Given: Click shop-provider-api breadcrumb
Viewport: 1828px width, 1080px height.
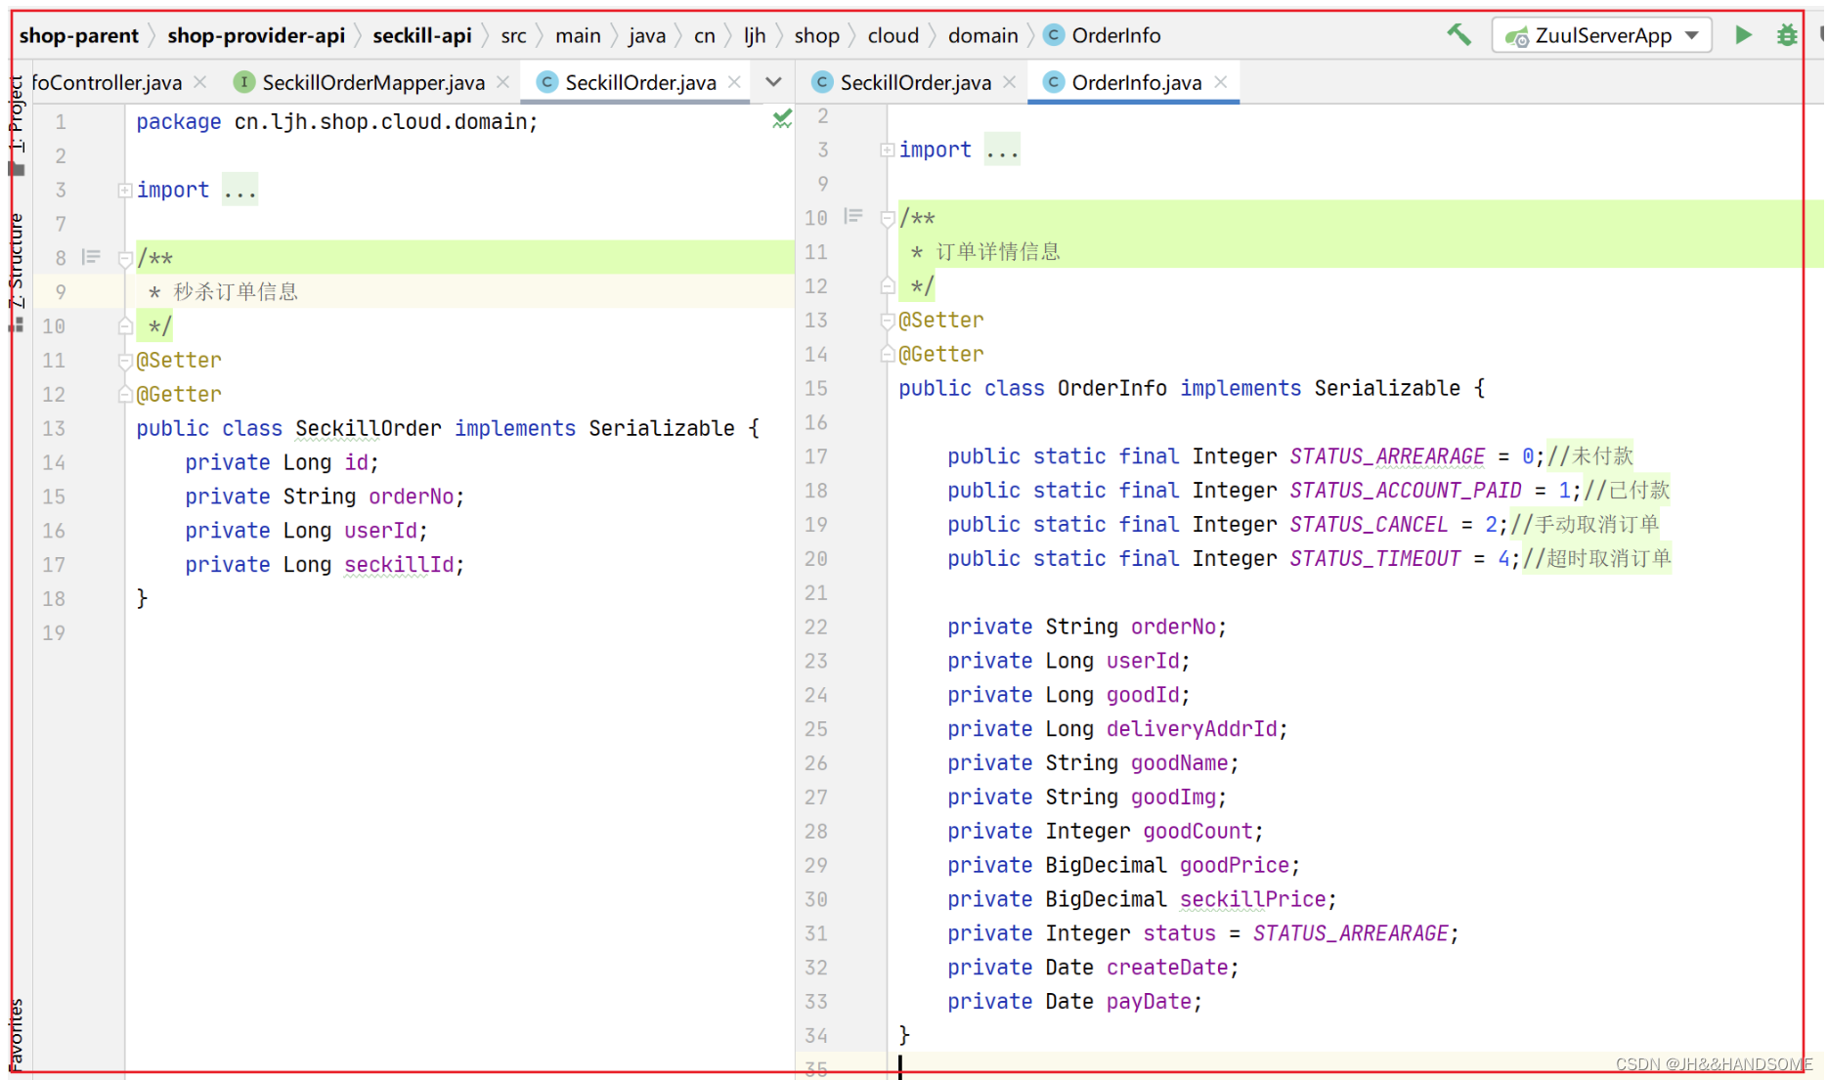Looking at the screenshot, I should [256, 35].
